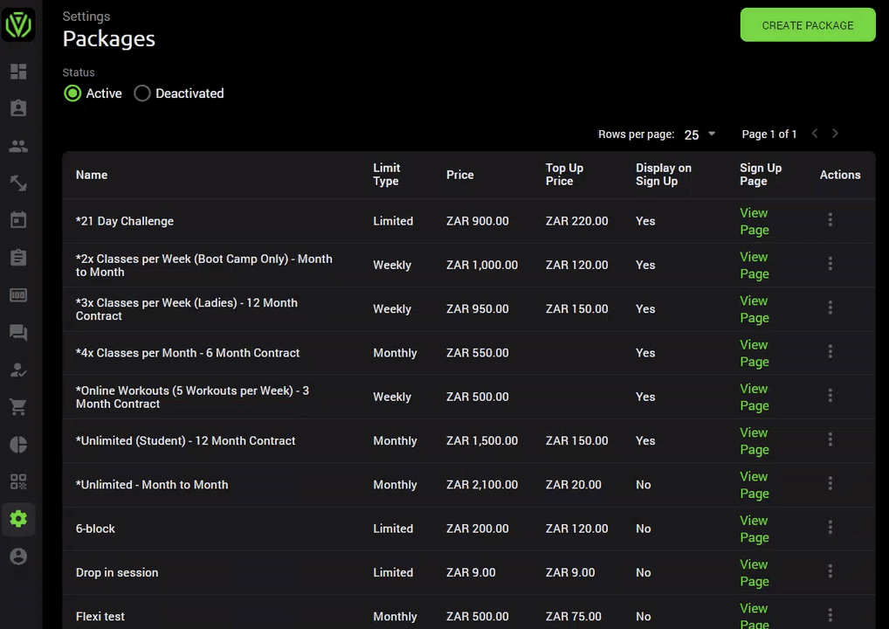Screen dimensions: 889x629
Task: Open the dumbbell workouts icon in sidebar
Action: click(x=18, y=183)
